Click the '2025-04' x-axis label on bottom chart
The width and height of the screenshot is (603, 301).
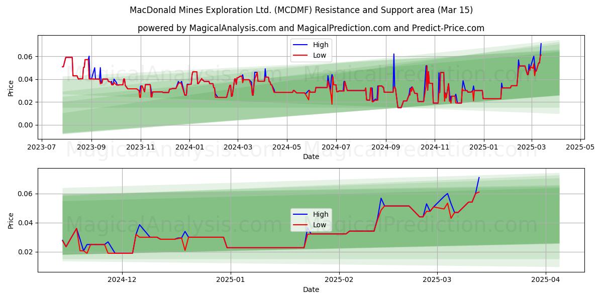click(546, 280)
